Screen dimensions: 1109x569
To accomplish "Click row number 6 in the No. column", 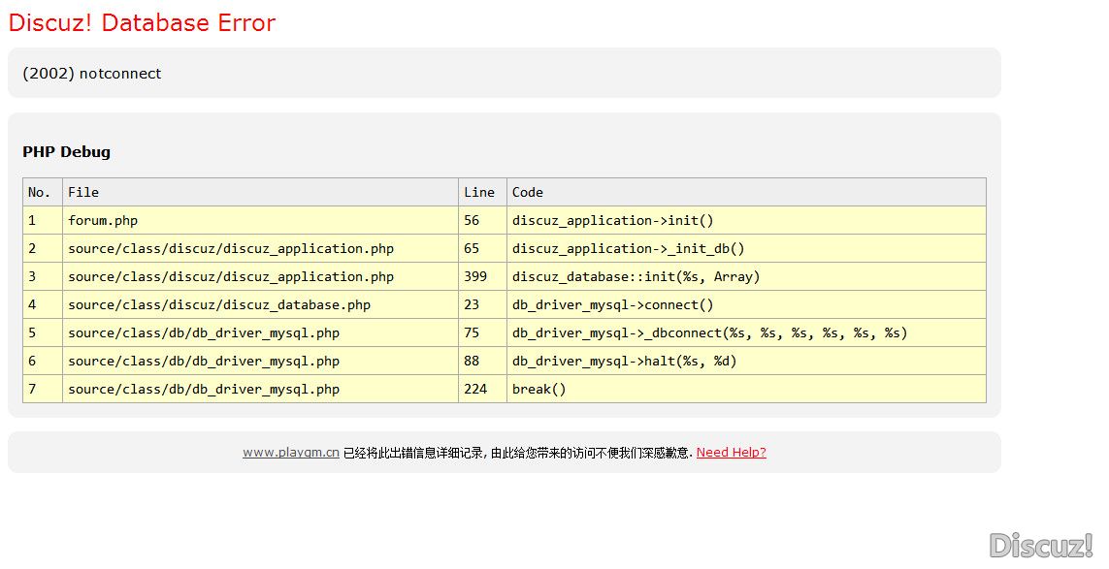I will tap(43, 362).
